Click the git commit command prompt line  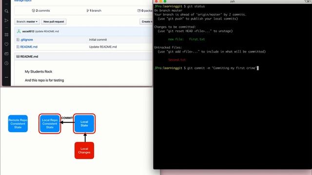tap(206, 68)
